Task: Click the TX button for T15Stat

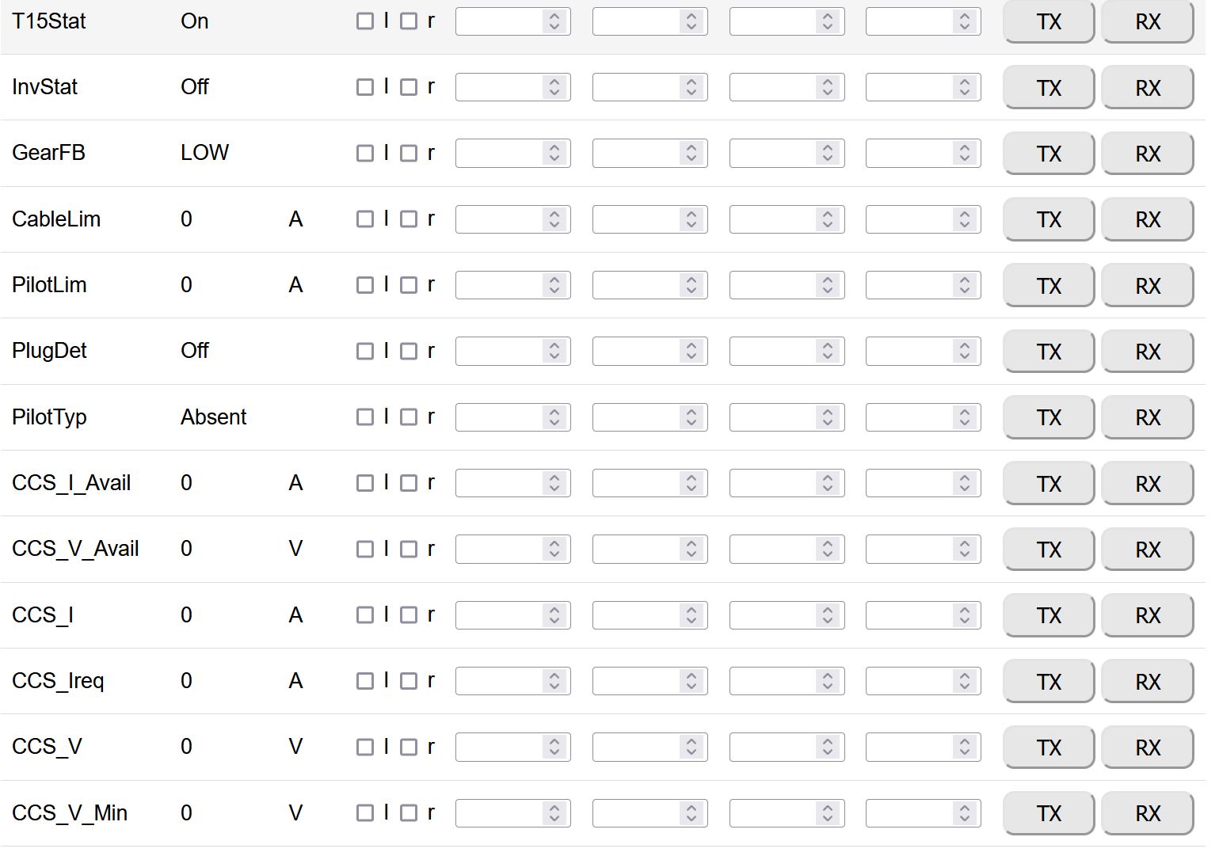Action: (x=1048, y=22)
